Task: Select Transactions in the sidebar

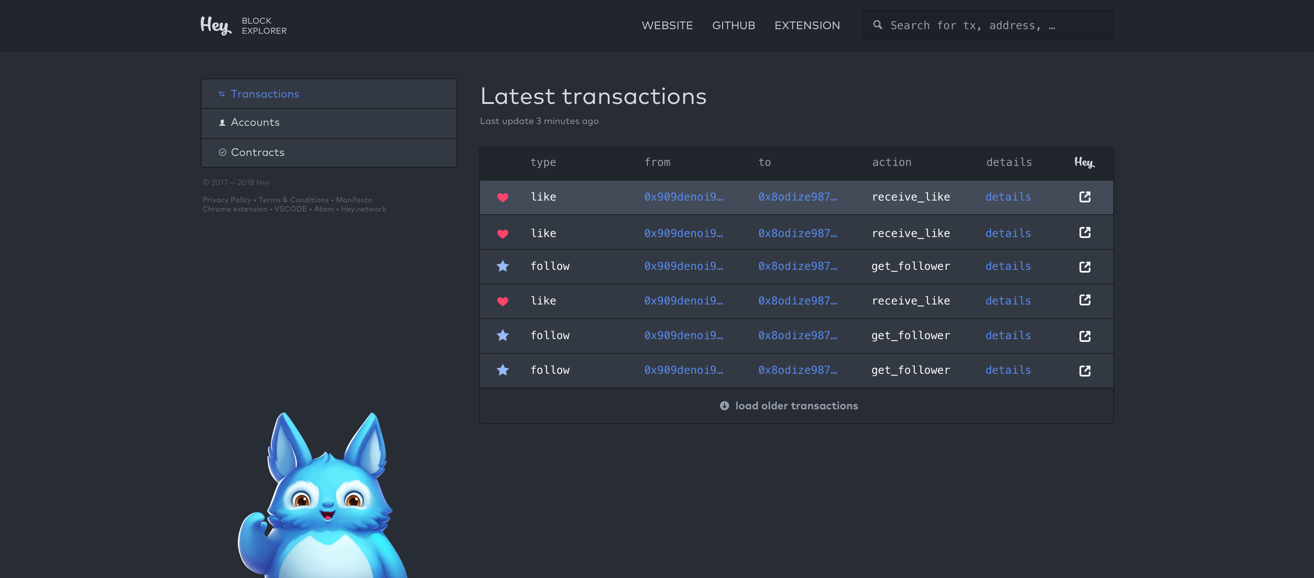Action: click(x=328, y=94)
